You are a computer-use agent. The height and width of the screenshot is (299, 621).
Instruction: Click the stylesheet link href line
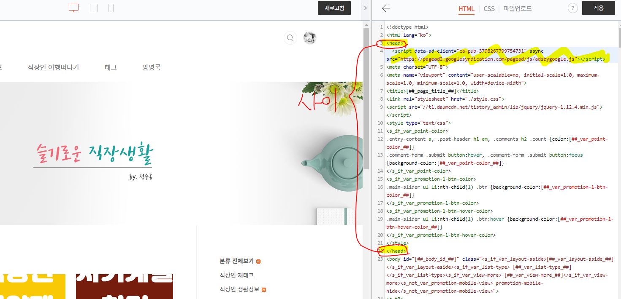(445, 99)
